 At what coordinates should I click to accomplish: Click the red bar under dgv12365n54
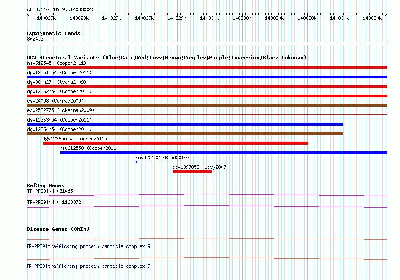tap(176, 143)
